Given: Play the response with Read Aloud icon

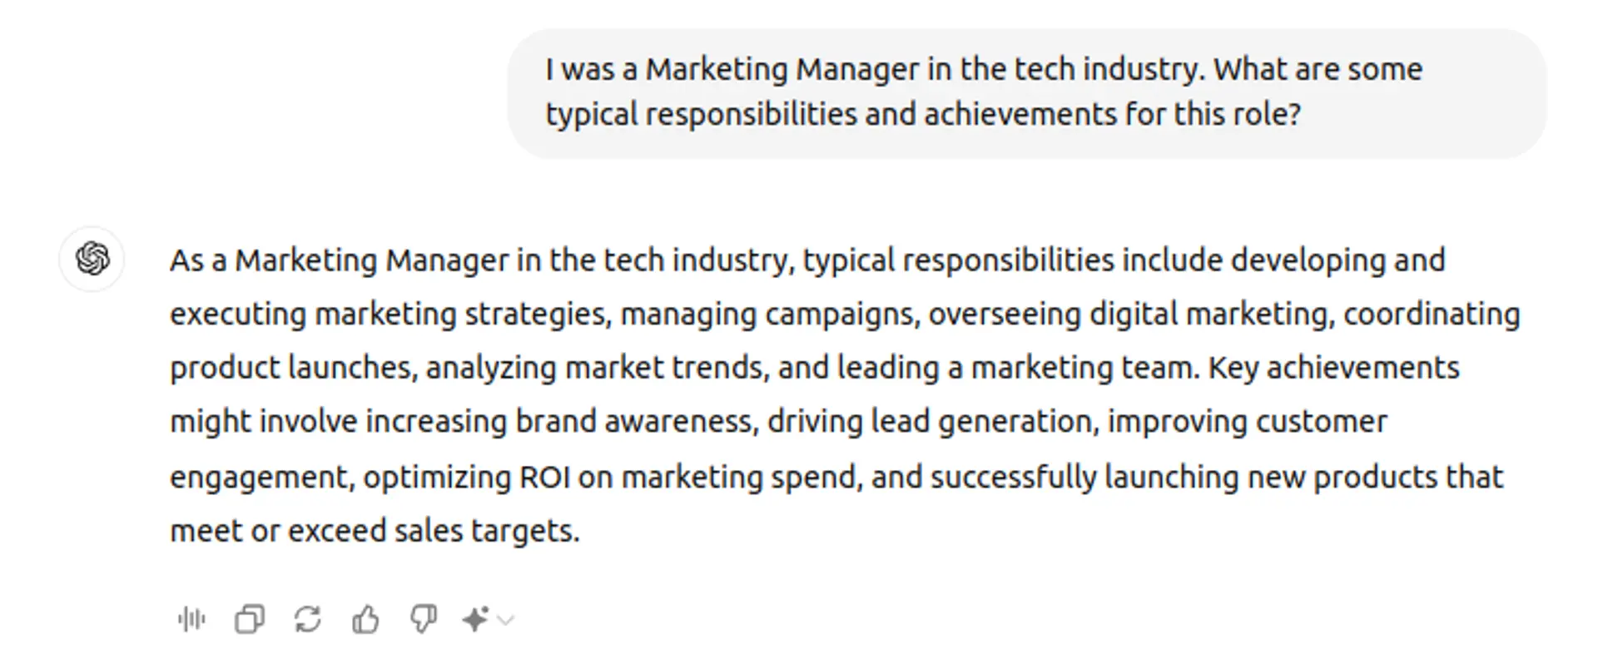Looking at the screenshot, I should pos(191,620).
